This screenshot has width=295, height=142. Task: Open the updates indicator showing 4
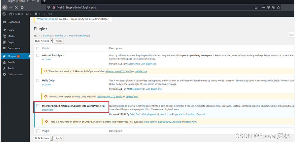29,14
